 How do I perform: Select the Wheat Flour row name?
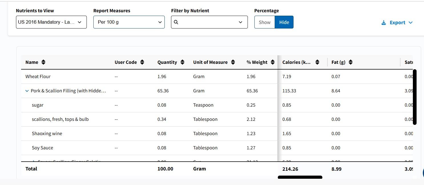(x=38, y=76)
